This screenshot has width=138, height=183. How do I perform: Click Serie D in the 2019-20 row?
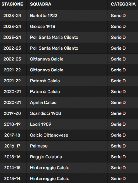[118, 113]
